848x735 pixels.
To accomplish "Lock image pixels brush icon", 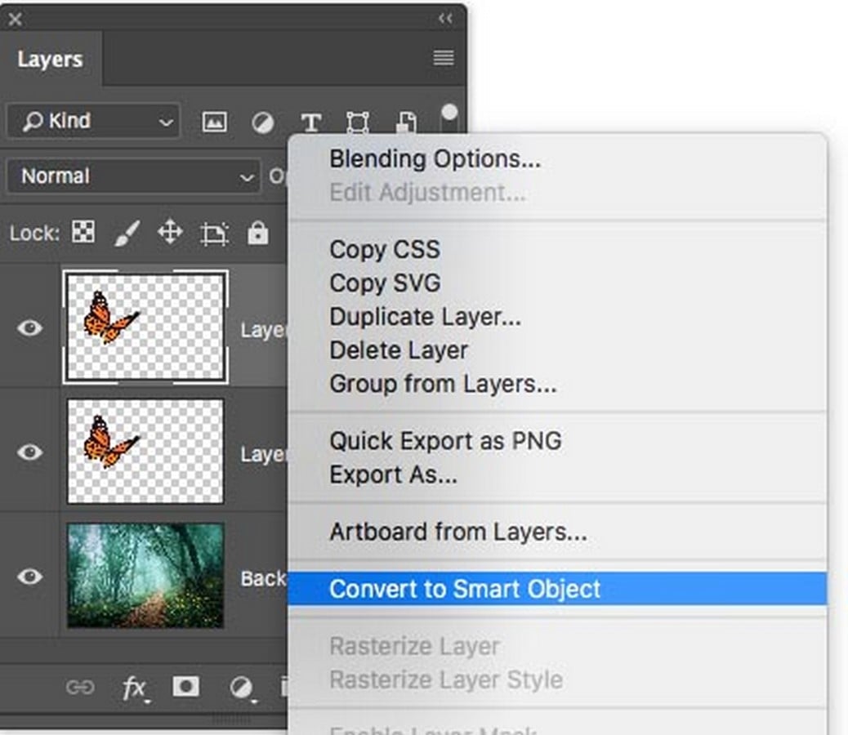I will coord(127,233).
